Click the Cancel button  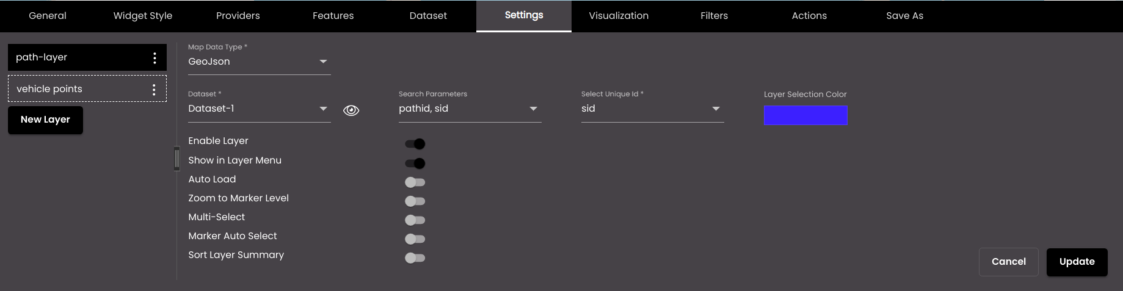tap(1009, 262)
